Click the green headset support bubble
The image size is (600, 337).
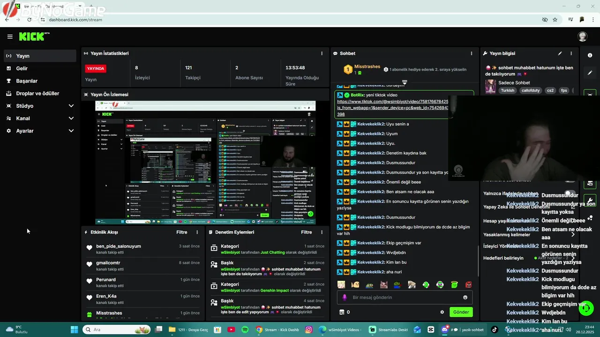586,308
